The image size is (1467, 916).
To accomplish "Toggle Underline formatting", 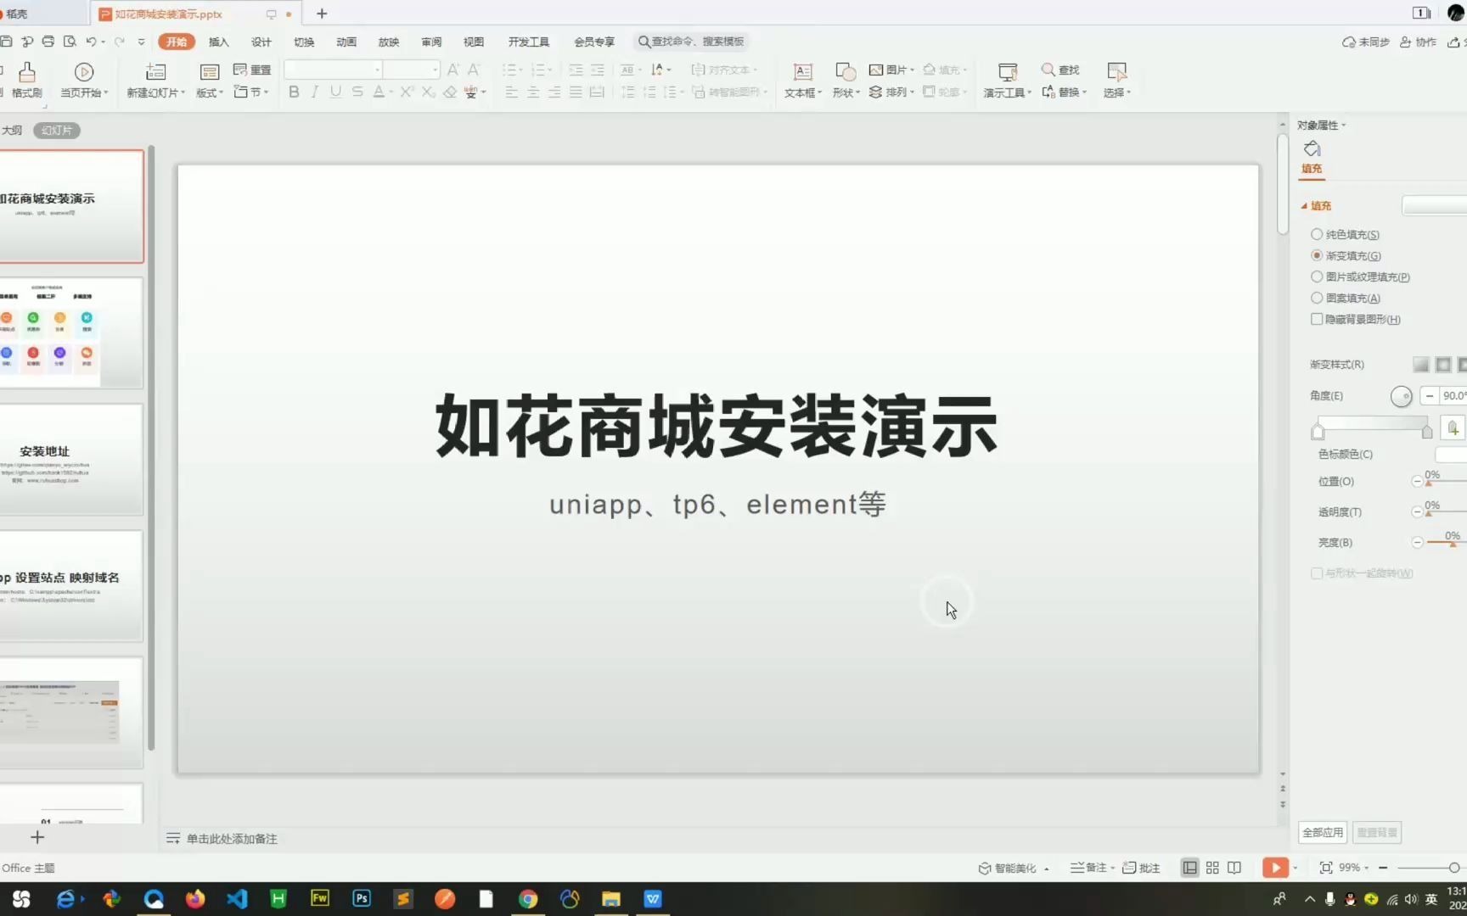I will point(336,92).
